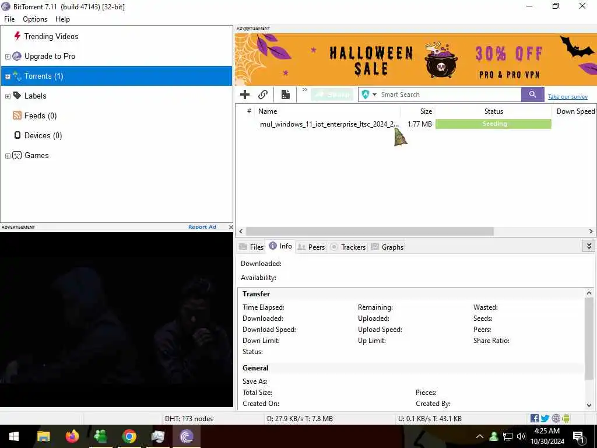Click Info pane scroll down arrow
The image size is (597, 448).
[x=589, y=405]
